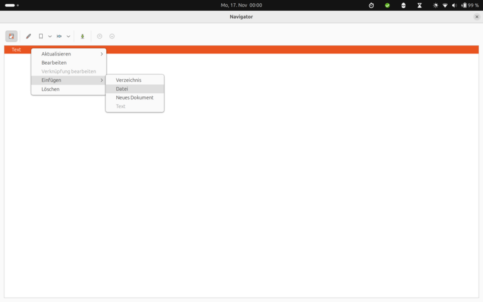Screen dimensions: 483x302
Task: Toggle the Master View button in toolbar
Action: click(x=11, y=36)
